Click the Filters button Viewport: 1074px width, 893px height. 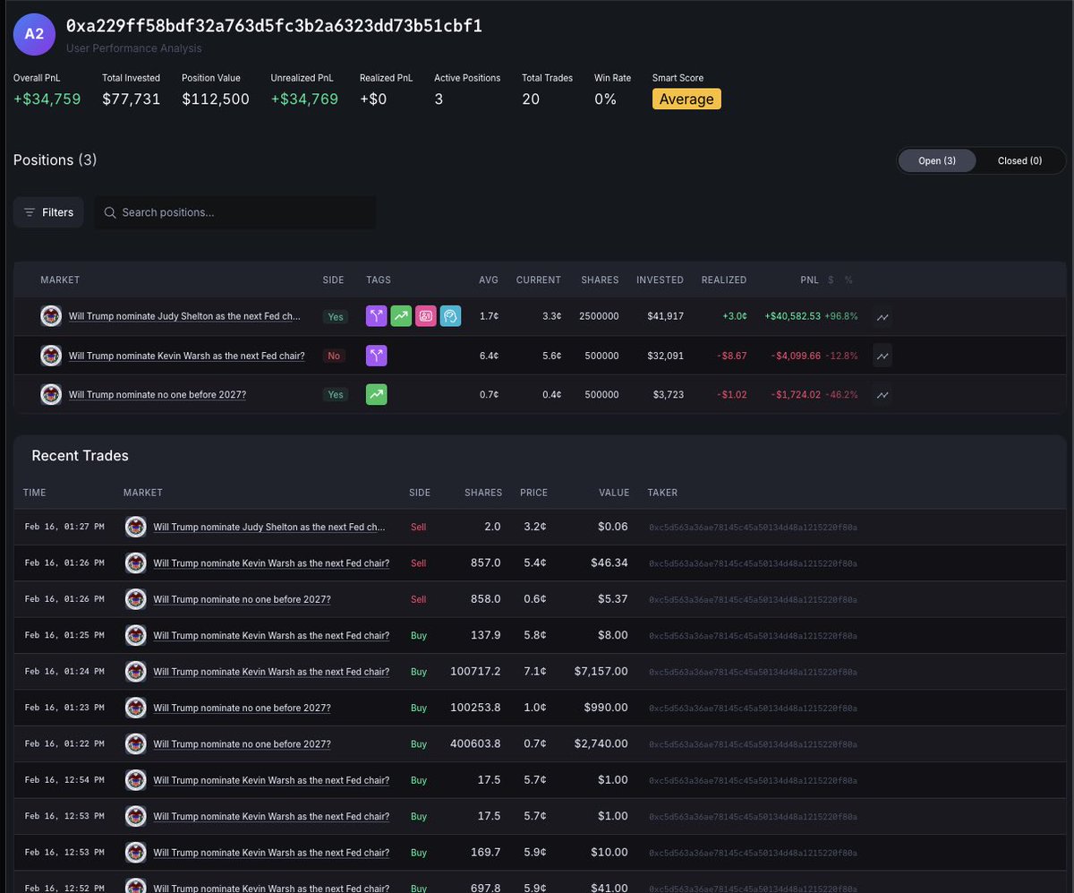coord(47,212)
